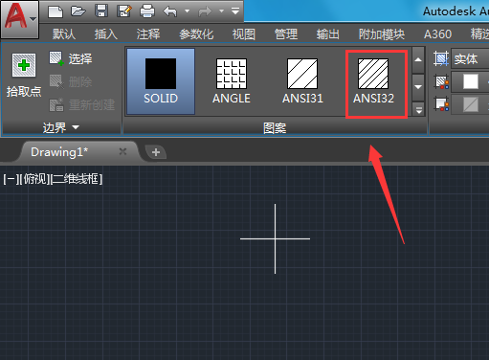Click the 俯视 view controls label
This screenshot has height=360, width=489.
point(34,179)
